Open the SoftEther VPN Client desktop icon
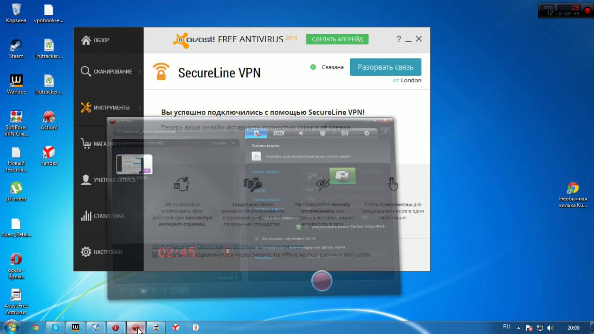Screen dimensions: 594x334 point(16,123)
